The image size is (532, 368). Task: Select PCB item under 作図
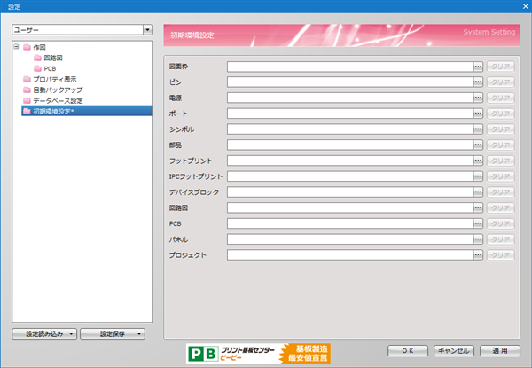[50, 68]
